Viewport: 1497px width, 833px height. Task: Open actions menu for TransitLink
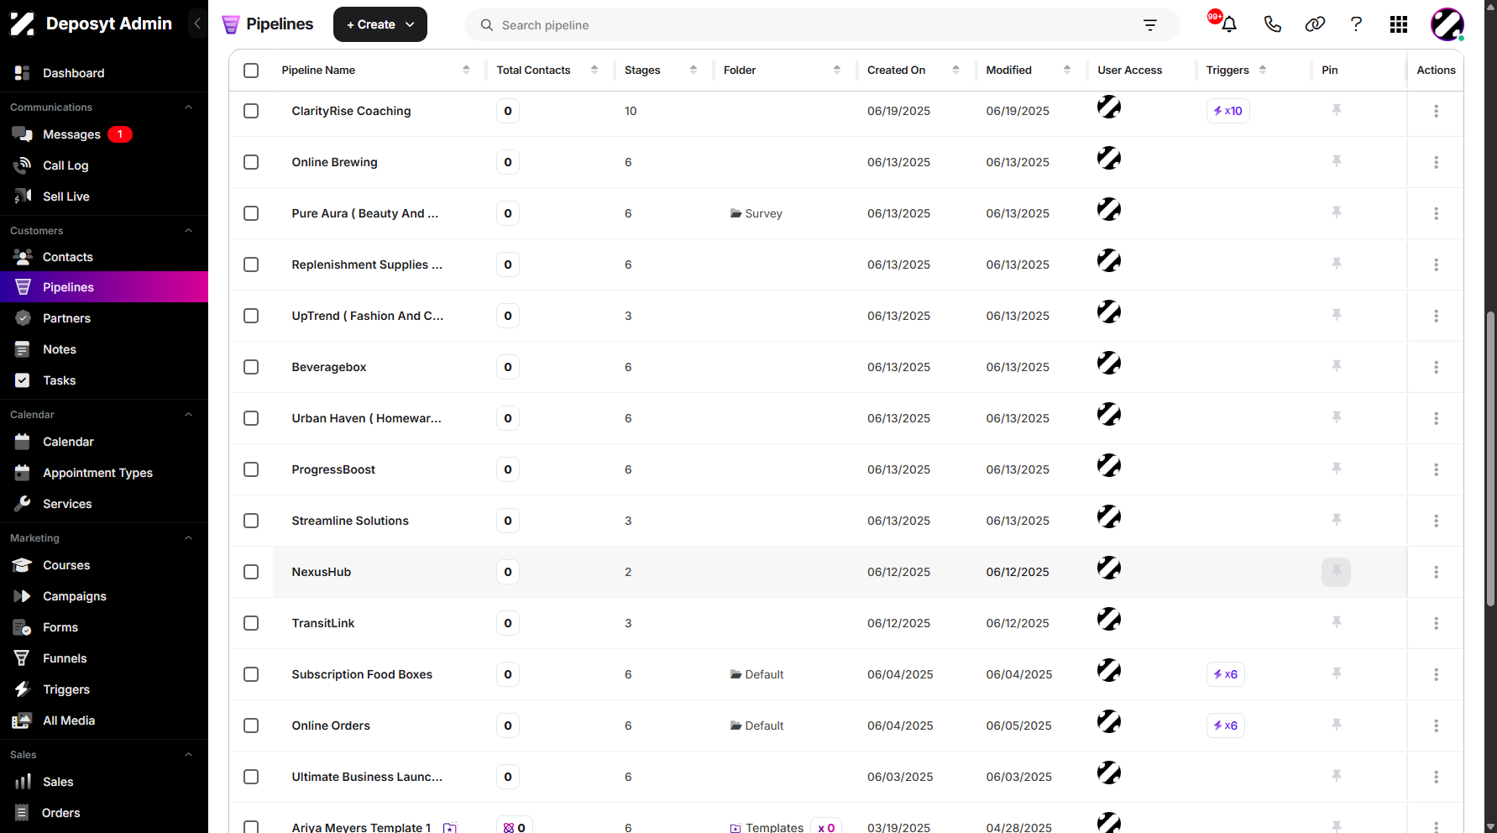click(x=1436, y=623)
